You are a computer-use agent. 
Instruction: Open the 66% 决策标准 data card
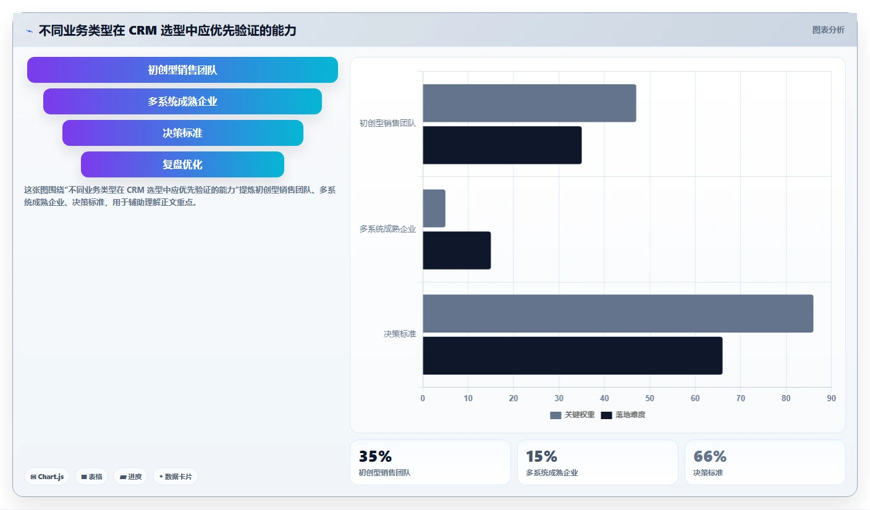coord(765,462)
